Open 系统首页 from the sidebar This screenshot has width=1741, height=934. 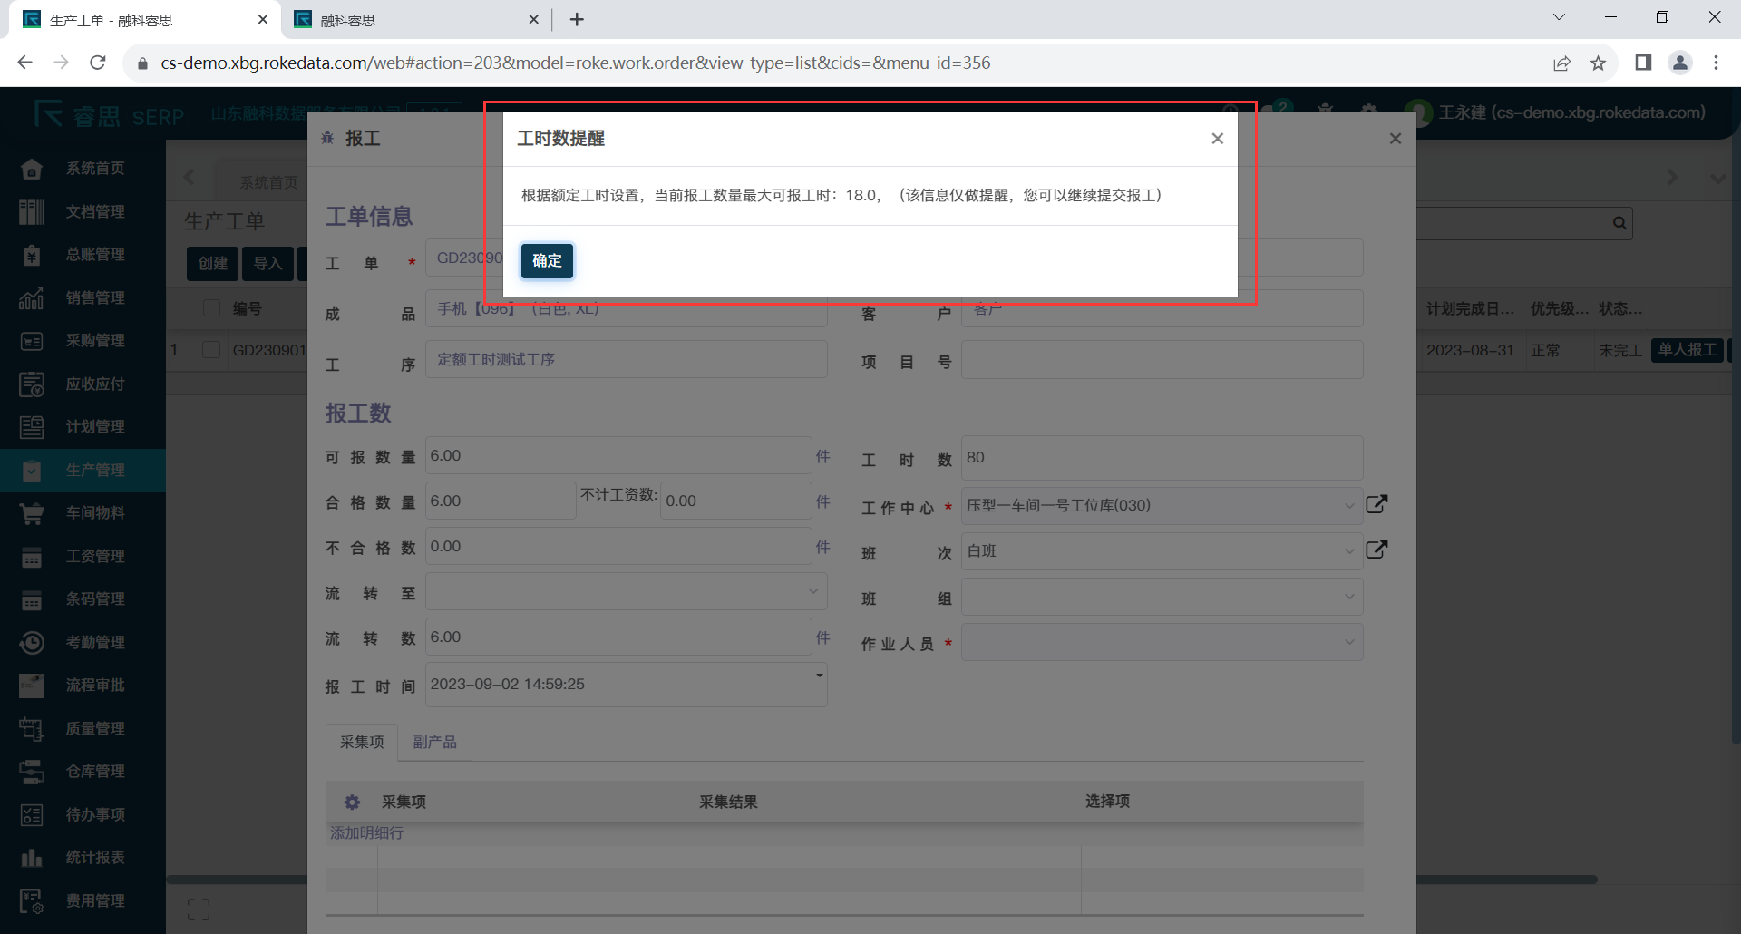point(94,169)
